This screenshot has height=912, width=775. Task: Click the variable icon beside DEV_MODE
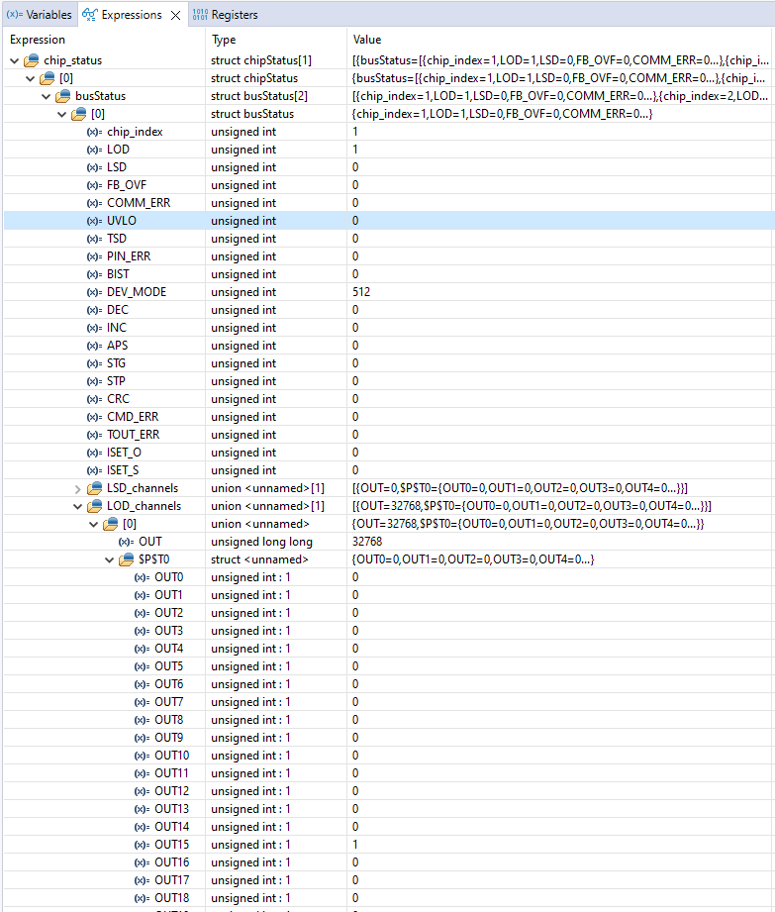(94, 292)
